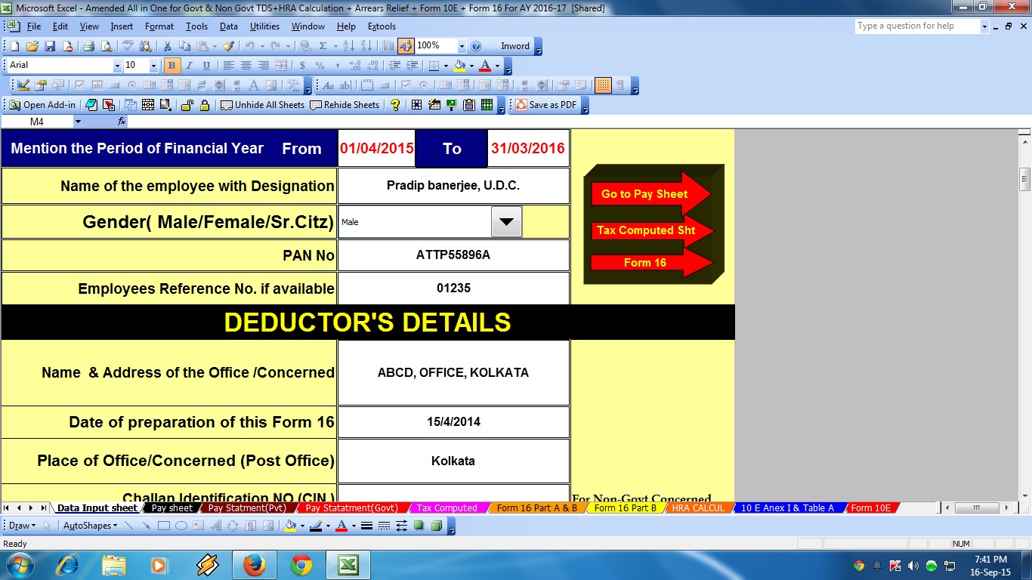Viewport: 1032px width, 580px height.
Task: Click the yellow question mark add-in icon
Action: click(x=395, y=105)
